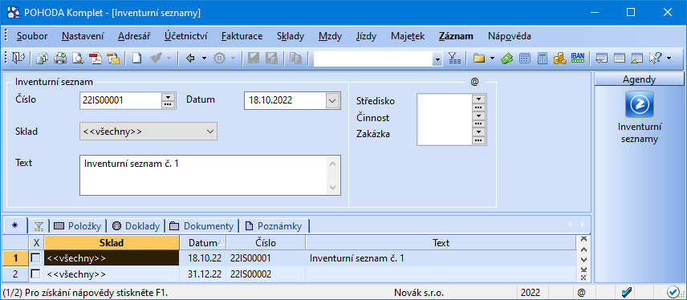Click the gold coins toolbar icon
This screenshot has width=687, height=300.
click(x=559, y=59)
